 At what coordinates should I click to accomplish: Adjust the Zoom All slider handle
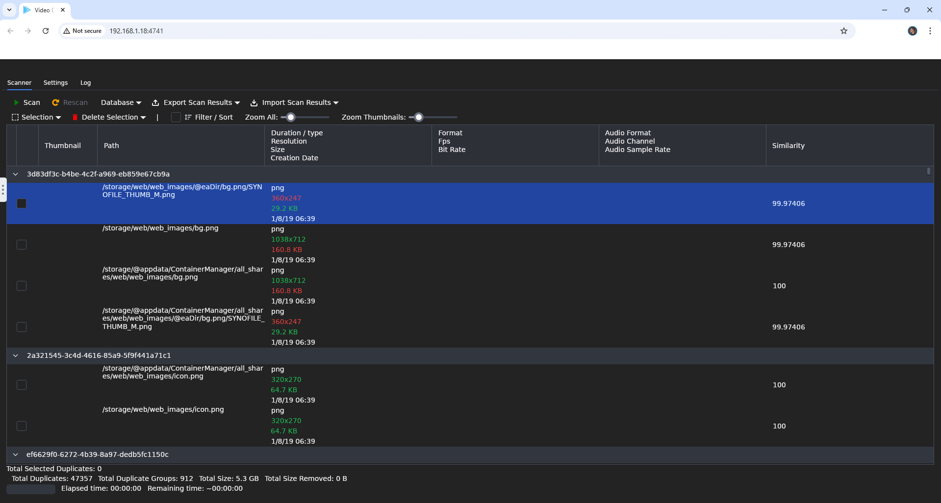[x=291, y=117]
